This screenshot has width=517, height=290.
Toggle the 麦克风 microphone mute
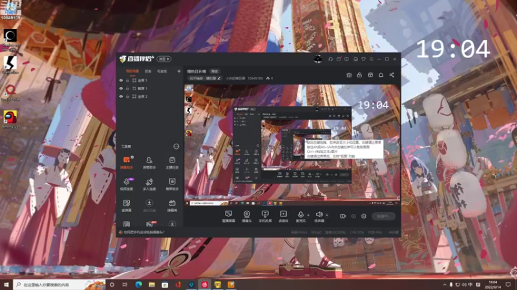click(x=301, y=217)
